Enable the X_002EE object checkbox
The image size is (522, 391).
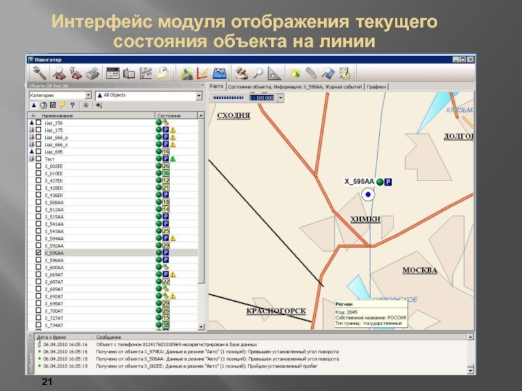(38, 166)
